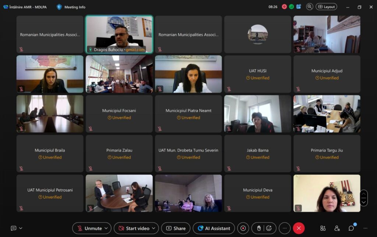Screen dimensions: 377x237
Task: Toggle closed captions icon
Action: 14,228
